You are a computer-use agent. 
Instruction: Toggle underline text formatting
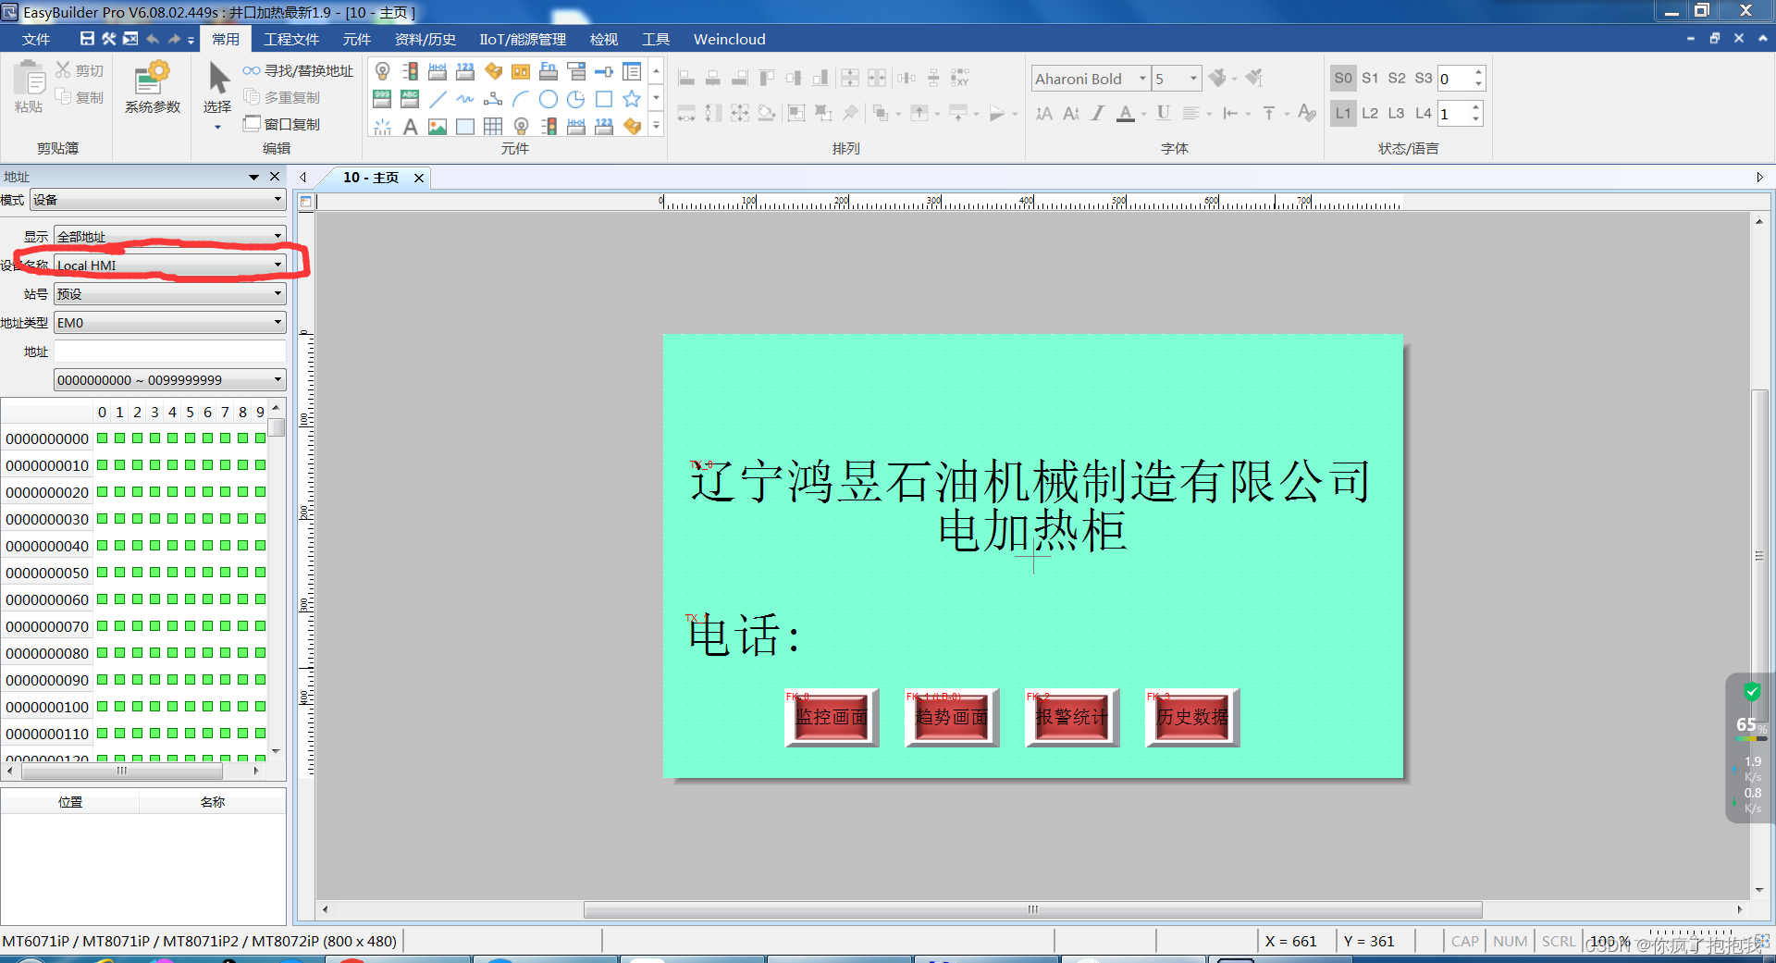coord(1164,113)
